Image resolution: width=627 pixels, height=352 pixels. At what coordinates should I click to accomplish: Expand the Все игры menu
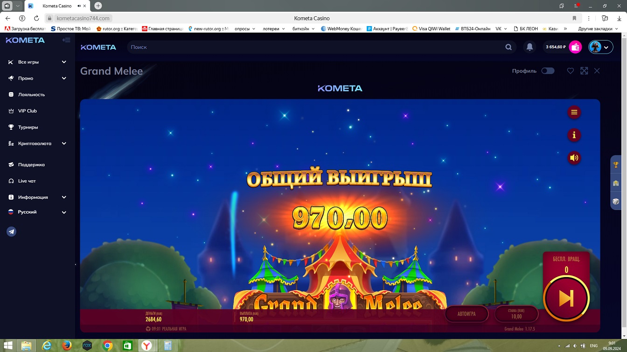37,62
